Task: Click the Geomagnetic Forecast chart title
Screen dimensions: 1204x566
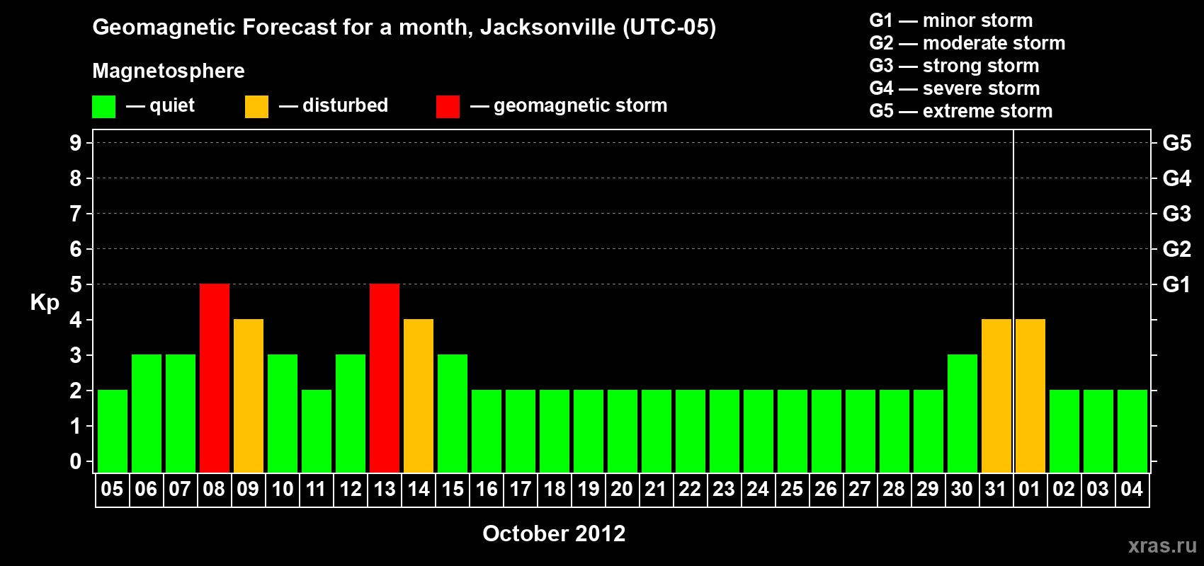Action: [x=404, y=28]
